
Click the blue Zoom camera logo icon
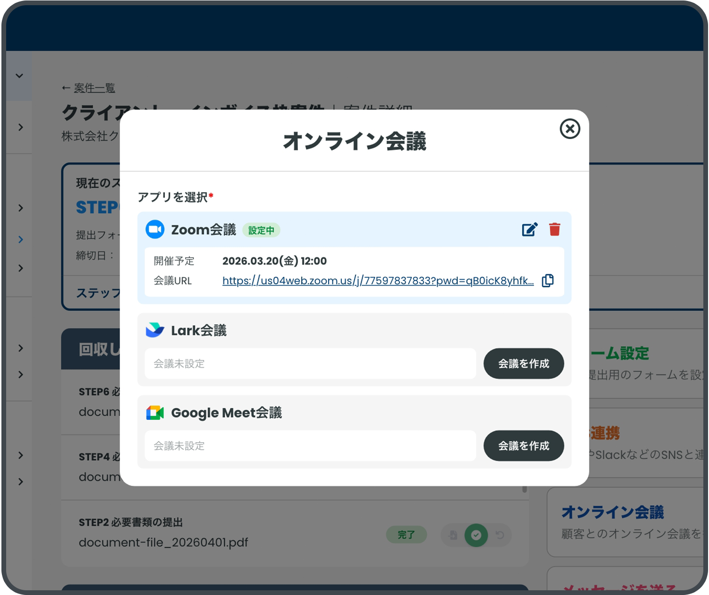155,230
